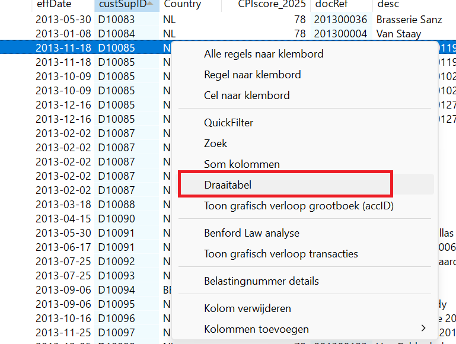Screen dimensions: 456x344
Task: Choose Alle regels naar klembord
Action: pos(263,54)
